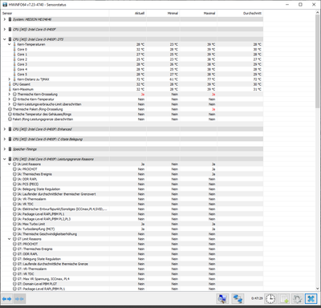Select the Core 5 row label
This screenshot has width=321, height=308.
[22, 75]
